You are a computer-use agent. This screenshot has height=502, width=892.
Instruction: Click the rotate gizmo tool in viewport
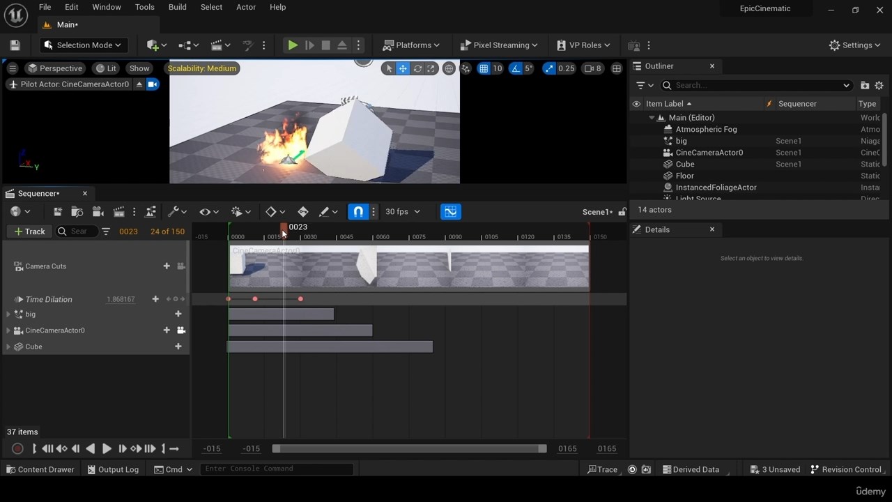point(417,68)
